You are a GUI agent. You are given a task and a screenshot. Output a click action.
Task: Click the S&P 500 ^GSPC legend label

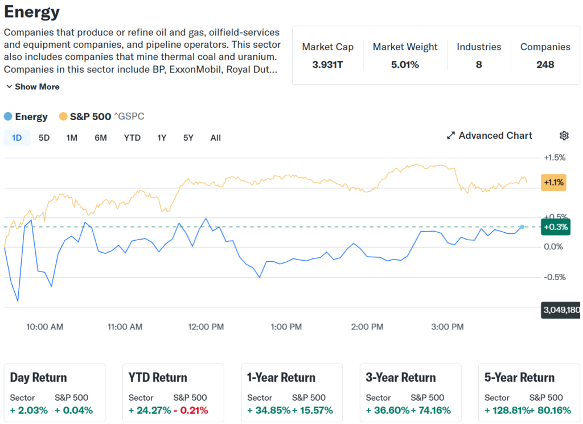[x=107, y=117]
